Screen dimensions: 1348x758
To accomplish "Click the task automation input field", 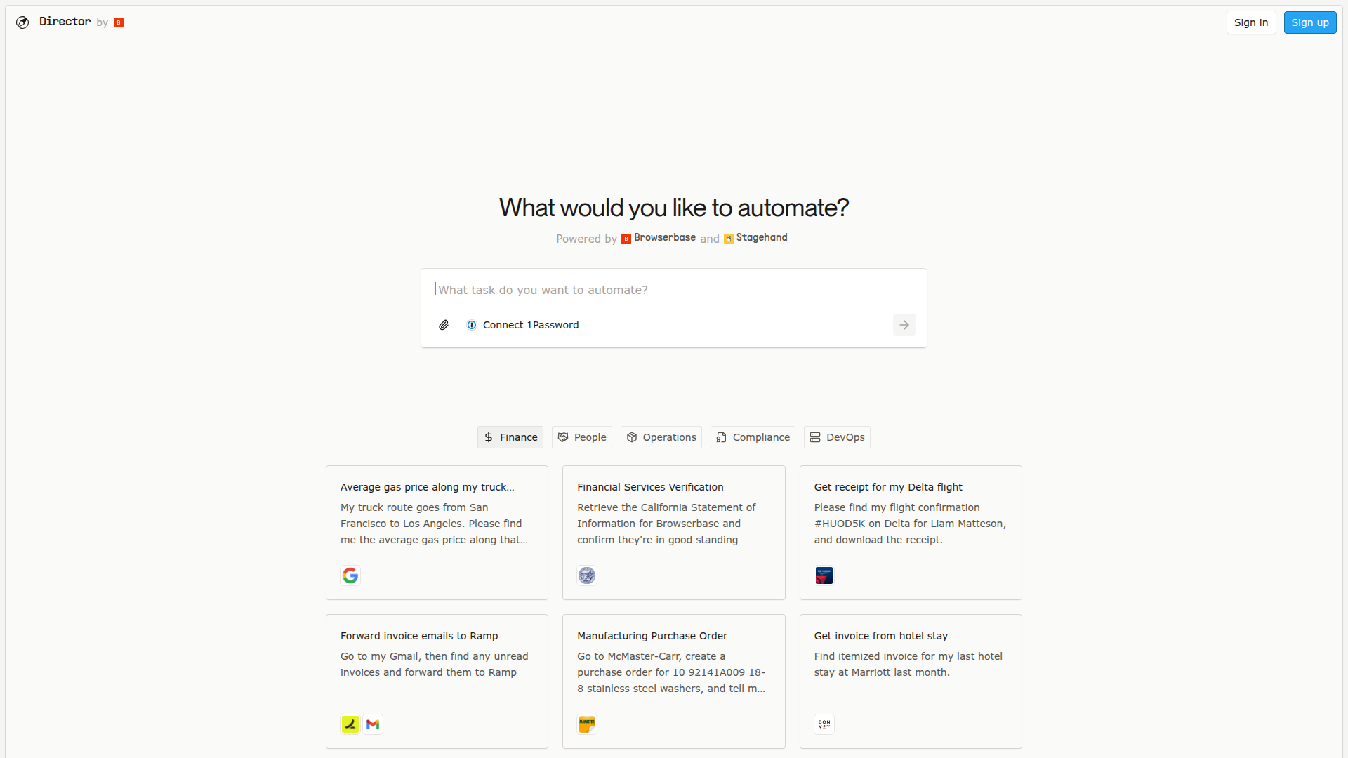I will 673,289.
